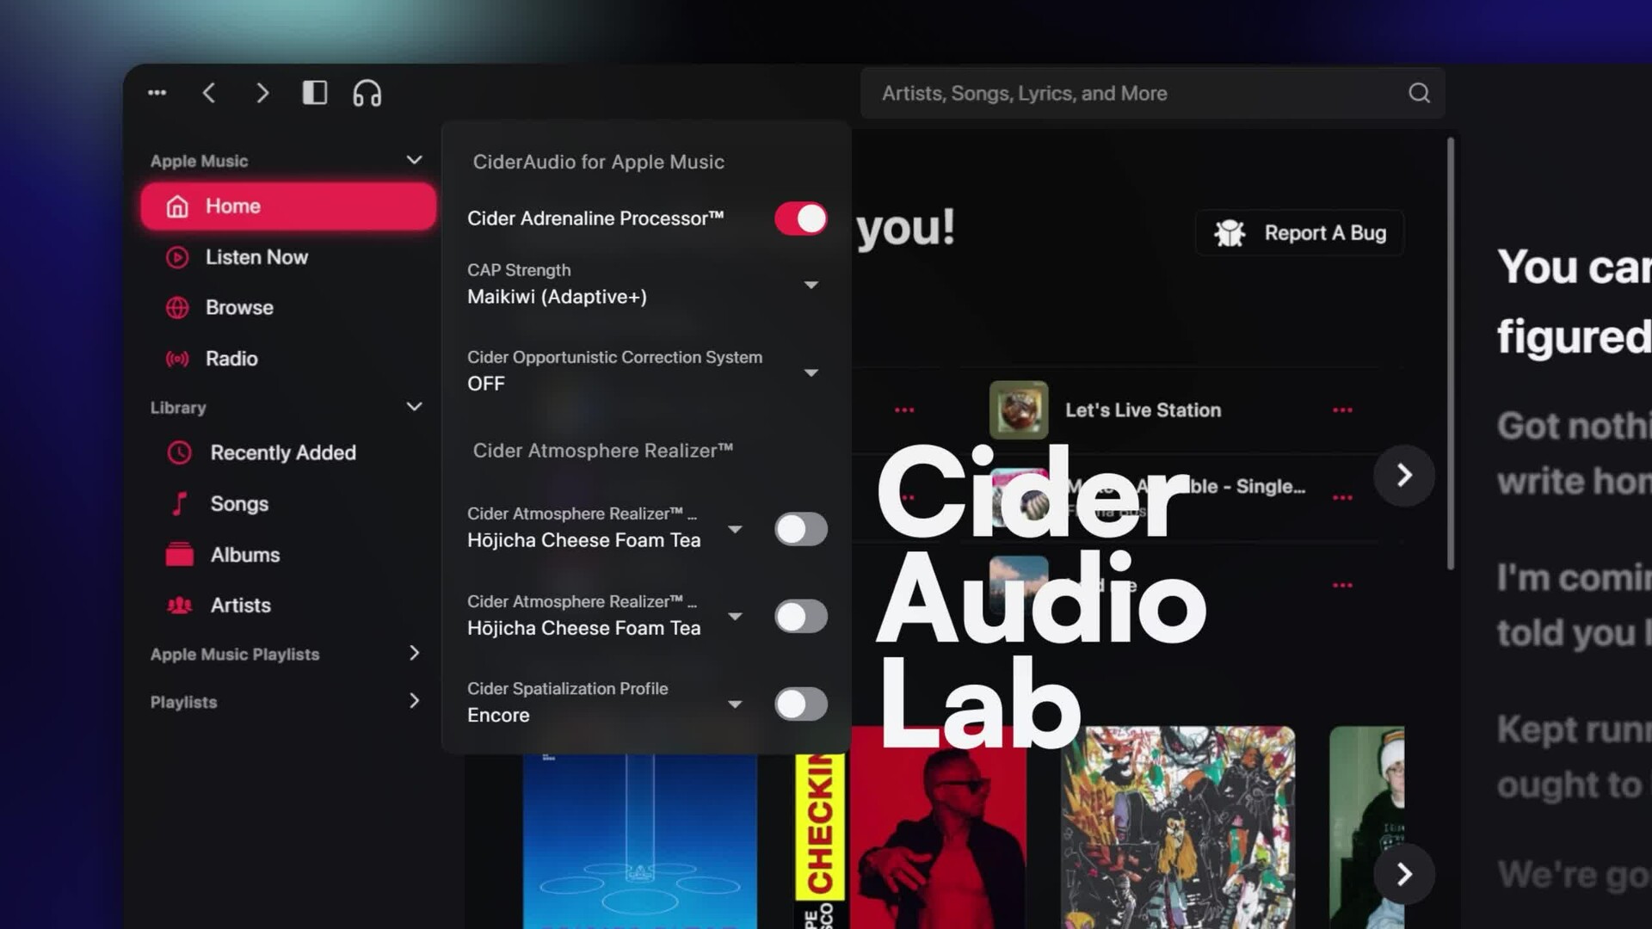This screenshot has width=1652, height=929.
Task: Click the bug icon in Report A Bug
Action: pos(1230,233)
